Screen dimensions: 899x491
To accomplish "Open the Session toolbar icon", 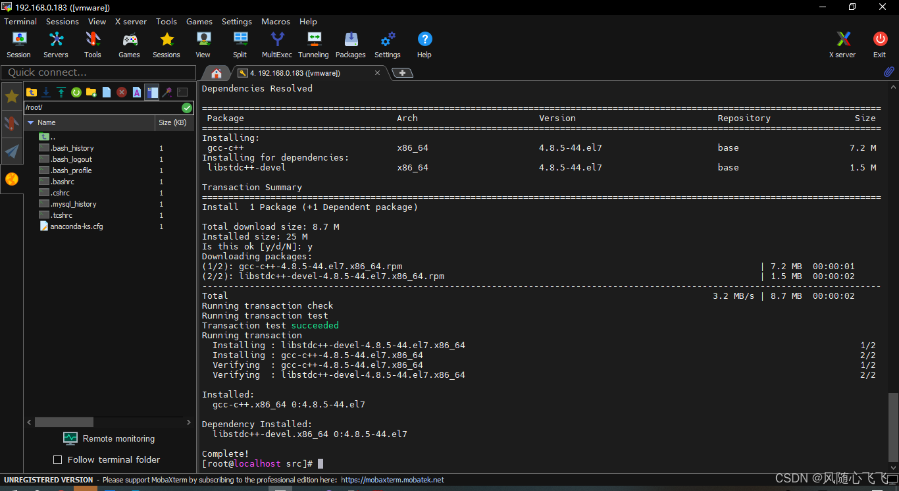I will pyautogui.click(x=18, y=45).
